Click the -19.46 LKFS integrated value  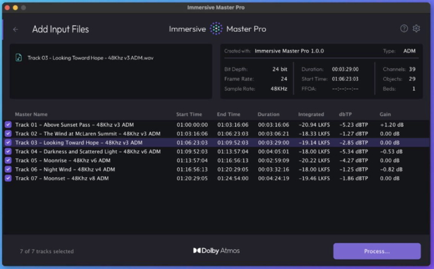314,178
